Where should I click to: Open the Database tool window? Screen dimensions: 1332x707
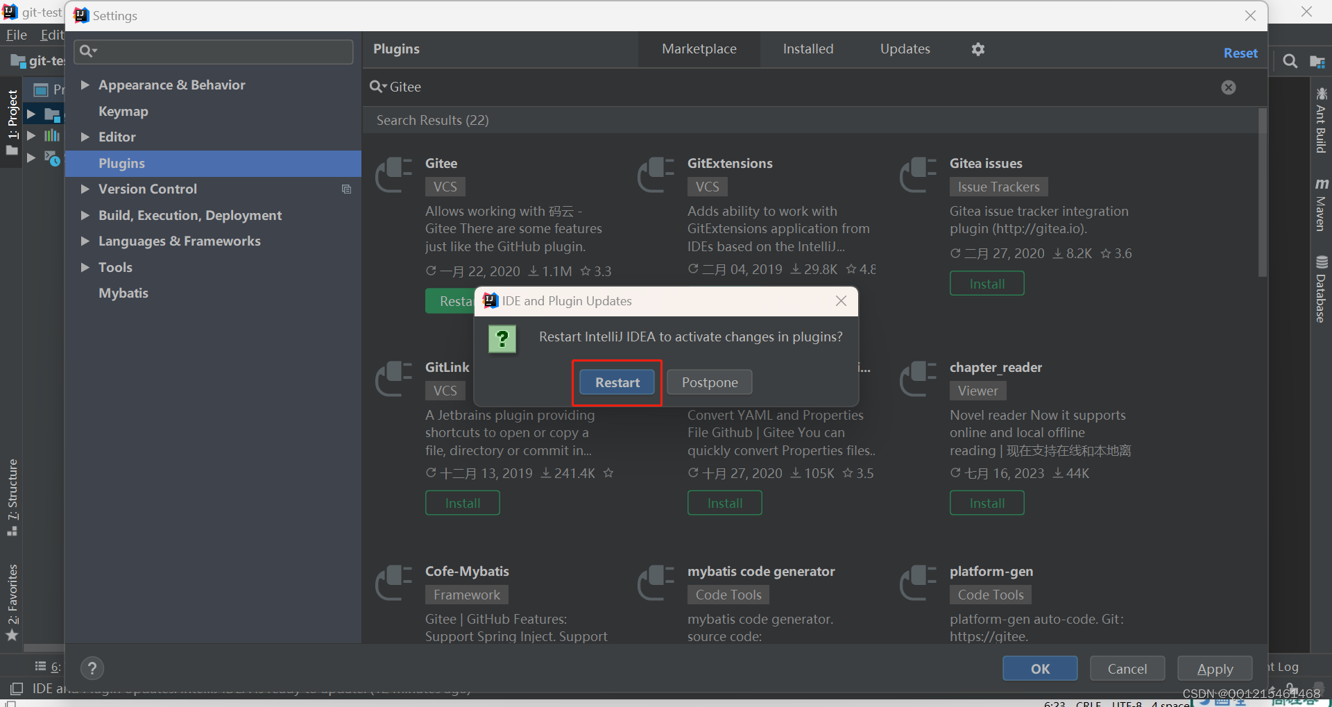click(1321, 289)
